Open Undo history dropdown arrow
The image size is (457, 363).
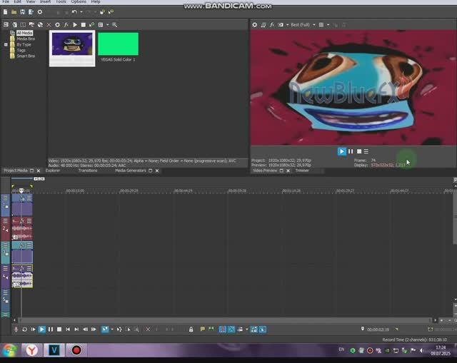click(x=81, y=12)
